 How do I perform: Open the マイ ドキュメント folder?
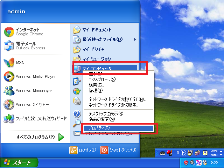pos(105,30)
